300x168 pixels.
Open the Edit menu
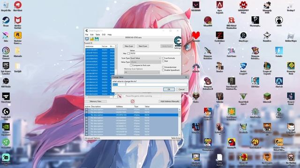pos(92,35)
